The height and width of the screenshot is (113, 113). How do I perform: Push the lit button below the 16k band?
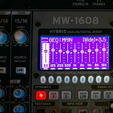click(x=107, y=80)
